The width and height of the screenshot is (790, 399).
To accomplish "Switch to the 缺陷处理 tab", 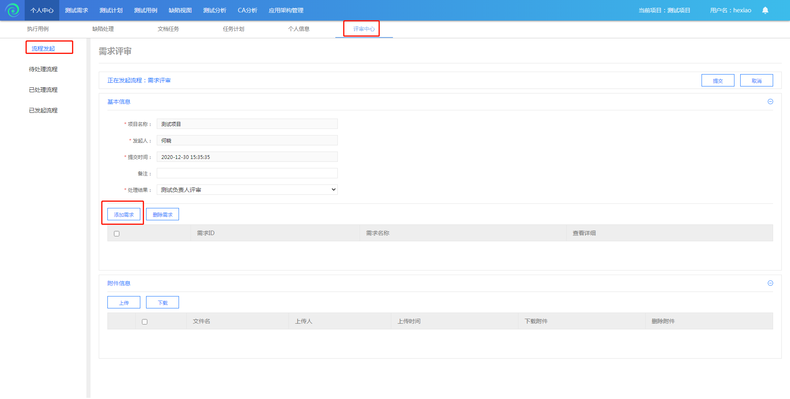I will click(x=103, y=29).
